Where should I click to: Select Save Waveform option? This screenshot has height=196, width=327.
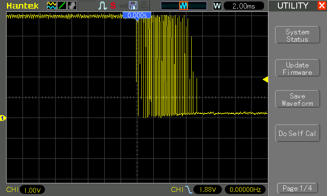(297, 100)
